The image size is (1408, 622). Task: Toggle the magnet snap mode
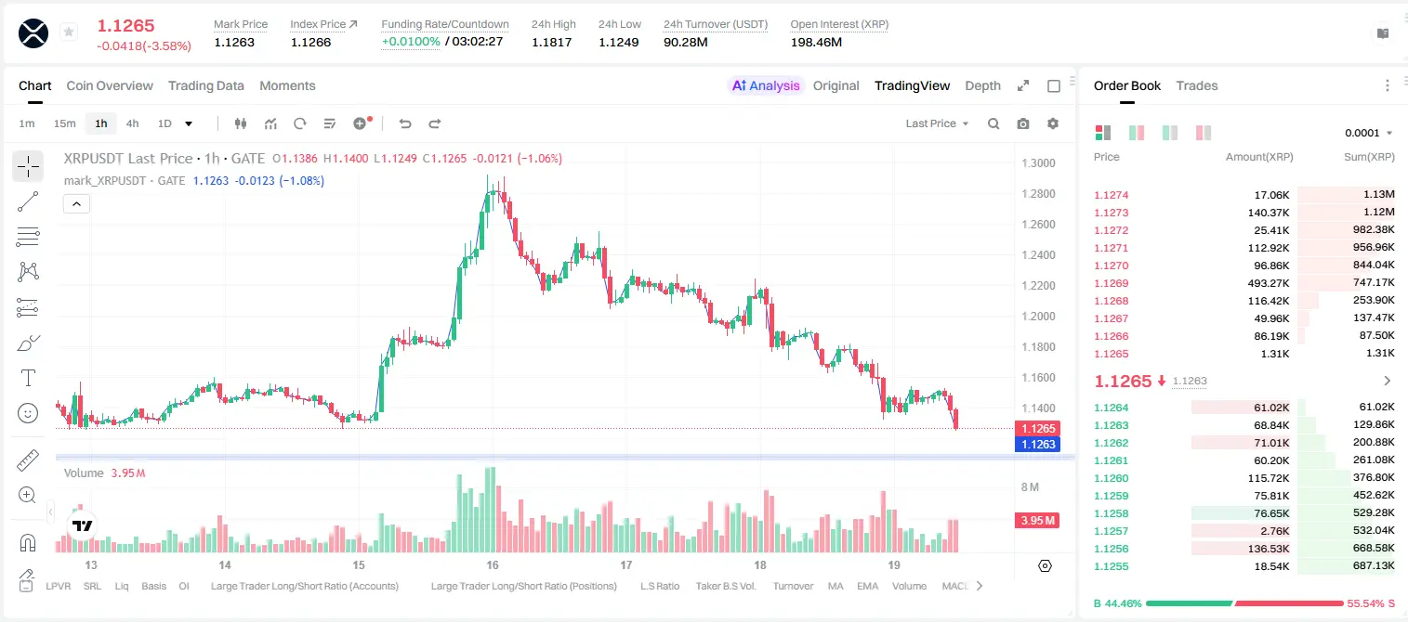(x=28, y=543)
